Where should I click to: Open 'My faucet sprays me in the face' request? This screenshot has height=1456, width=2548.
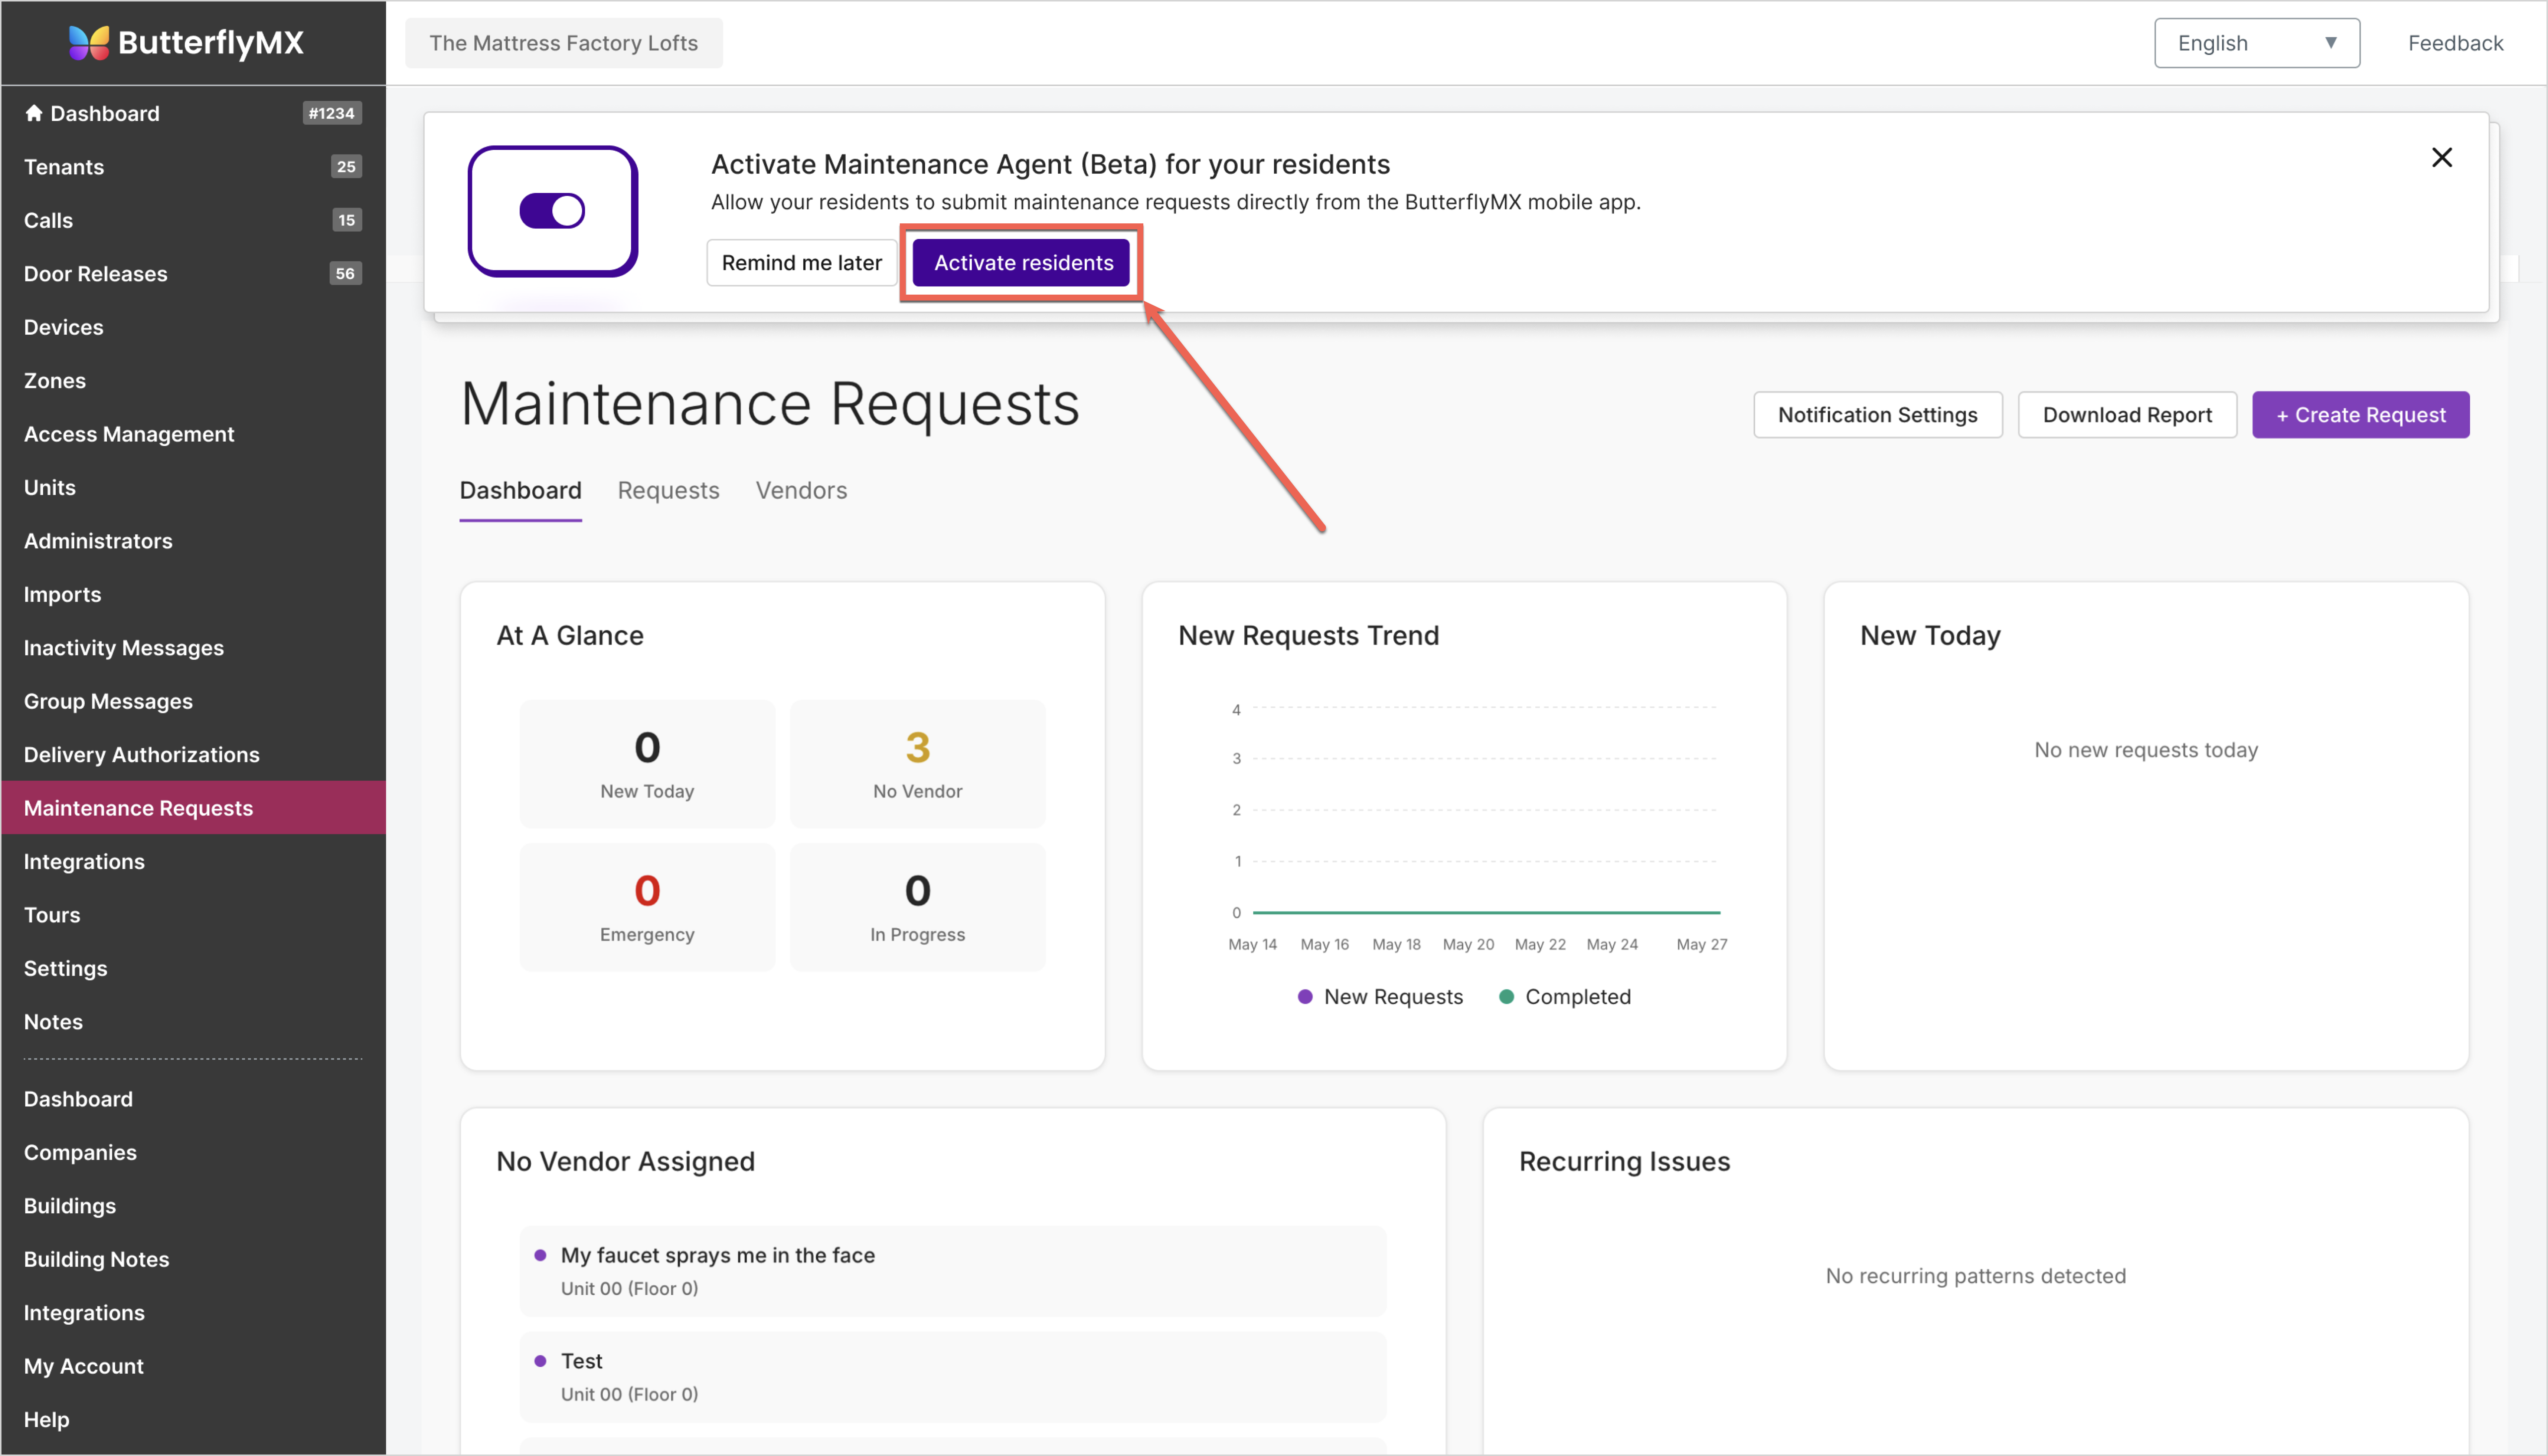(953, 1271)
